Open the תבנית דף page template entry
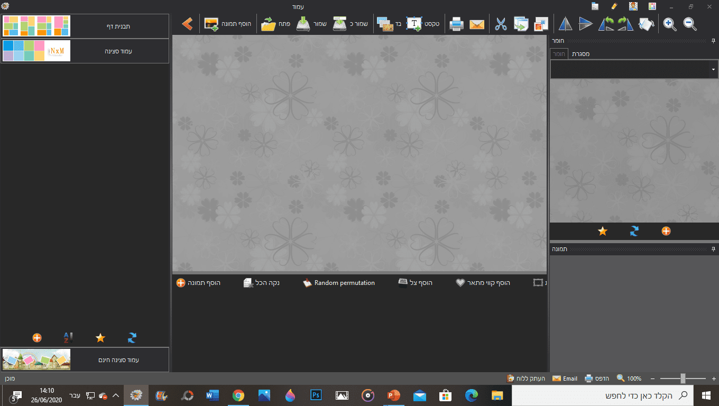The height and width of the screenshot is (406, 719). click(x=85, y=26)
